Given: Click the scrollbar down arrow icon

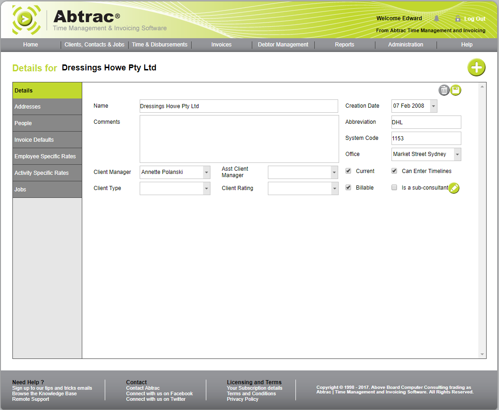Looking at the screenshot, I should [x=482, y=353].
